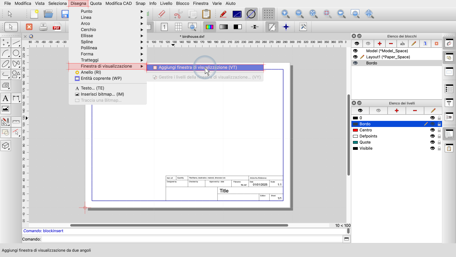Click the zoom pan arrows icon
456x257 pixels.
tap(369, 14)
